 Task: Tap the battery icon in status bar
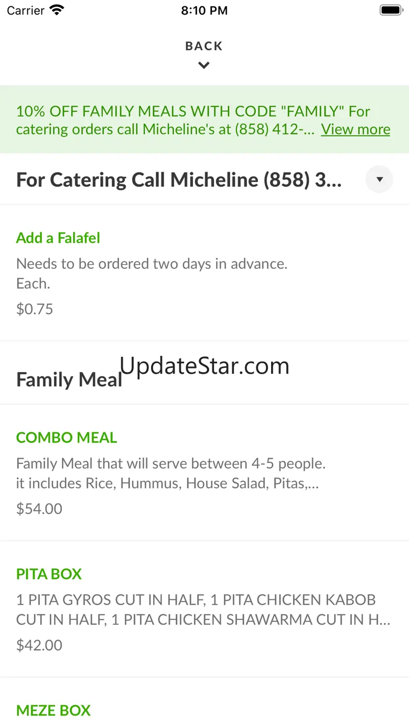(x=390, y=10)
